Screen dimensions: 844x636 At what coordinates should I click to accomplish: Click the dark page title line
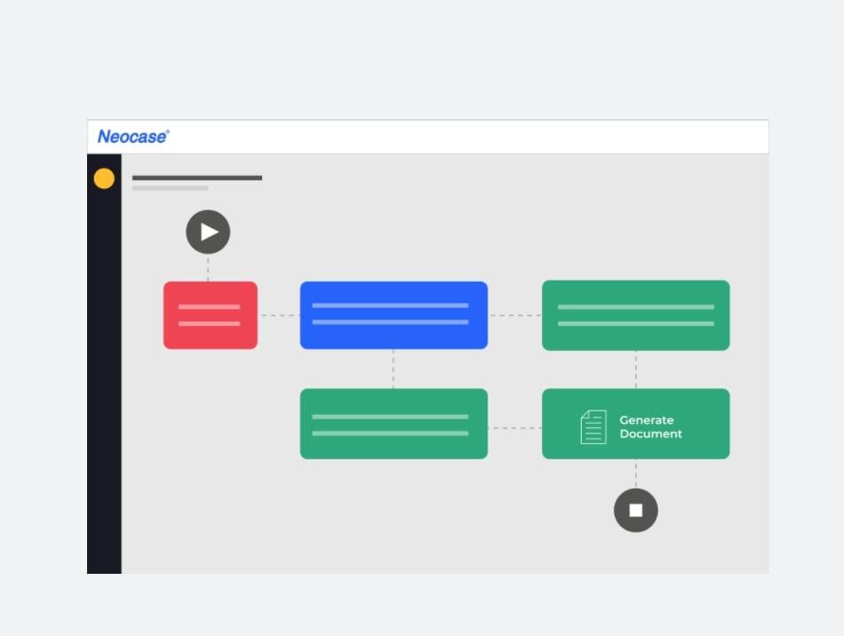pos(197,178)
